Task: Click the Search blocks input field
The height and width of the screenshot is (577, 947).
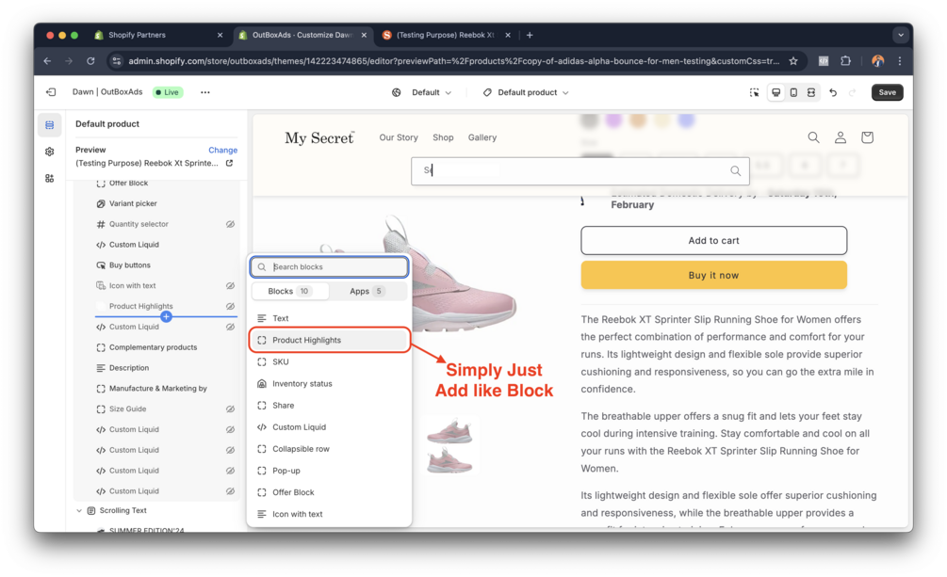Action: point(330,266)
